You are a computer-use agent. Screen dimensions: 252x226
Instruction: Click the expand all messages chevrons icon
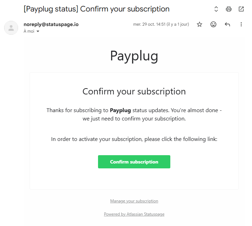(216, 9)
